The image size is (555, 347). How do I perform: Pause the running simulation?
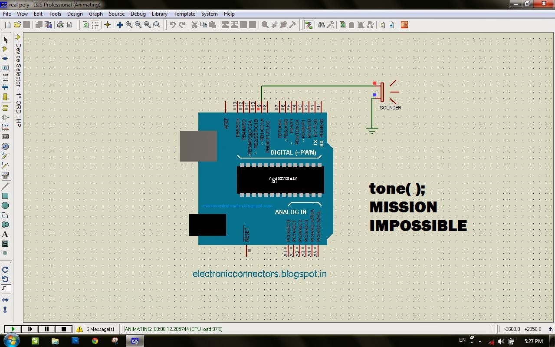click(46, 329)
